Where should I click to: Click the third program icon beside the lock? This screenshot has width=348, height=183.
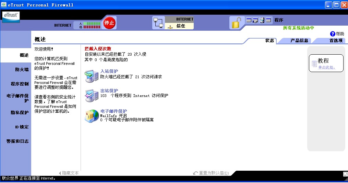click(x=262, y=20)
